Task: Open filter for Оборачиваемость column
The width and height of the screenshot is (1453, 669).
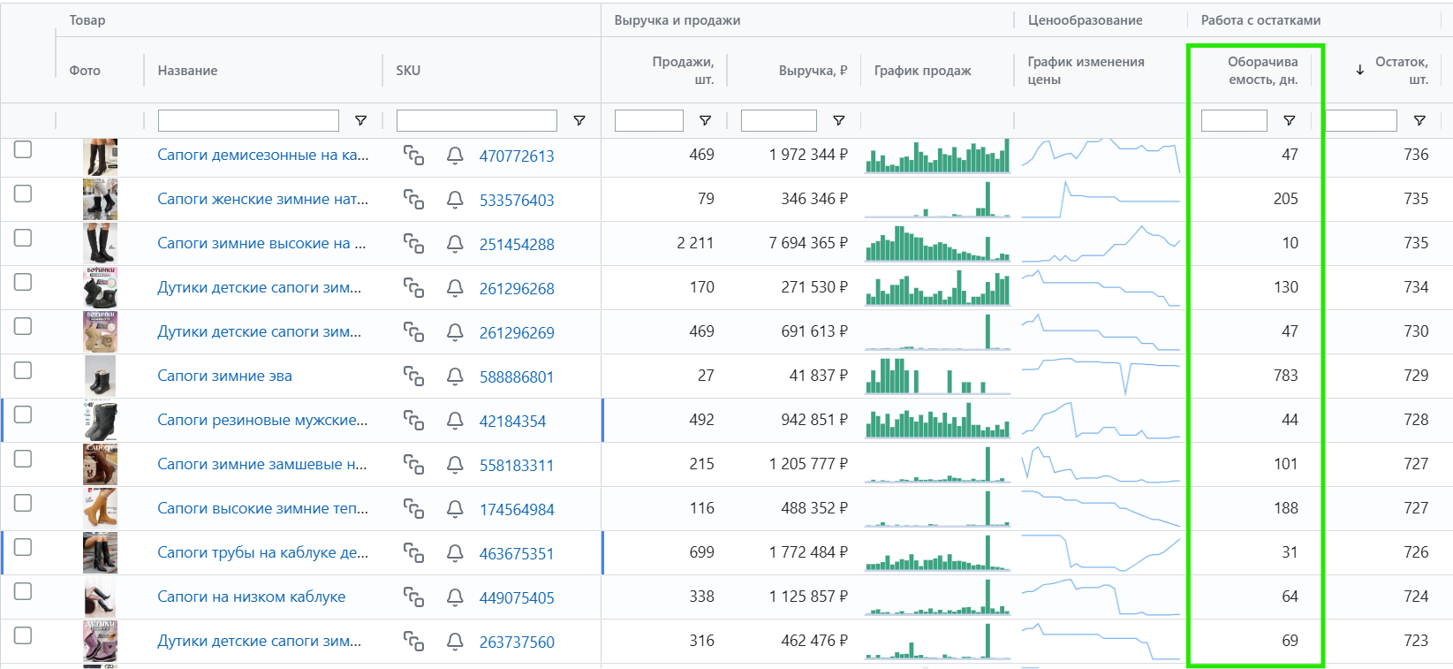Action: coord(1290,120)
